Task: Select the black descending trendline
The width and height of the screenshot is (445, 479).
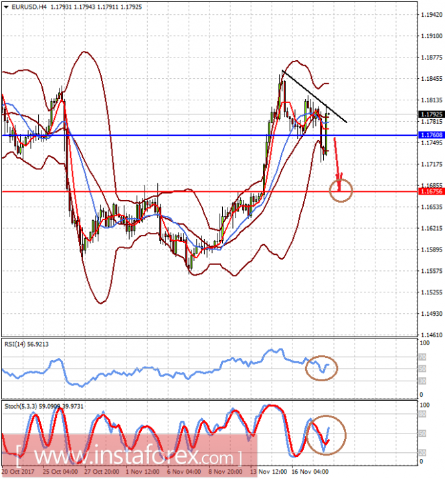Action: (315, 96)
